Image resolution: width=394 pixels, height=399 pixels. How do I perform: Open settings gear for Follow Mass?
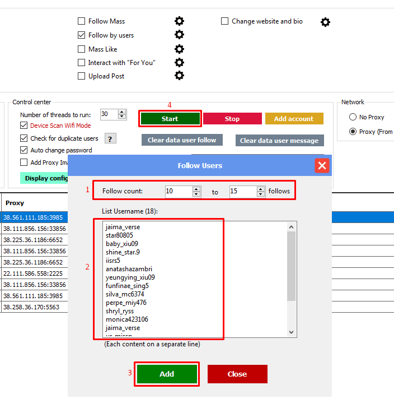179,21
